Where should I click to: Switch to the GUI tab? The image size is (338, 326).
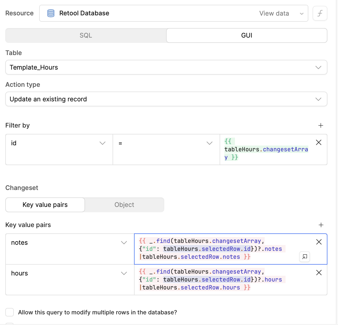[x=246, y=35]
